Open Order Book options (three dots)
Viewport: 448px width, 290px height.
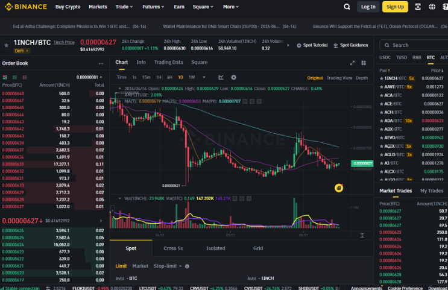click(x=101, y=63)
